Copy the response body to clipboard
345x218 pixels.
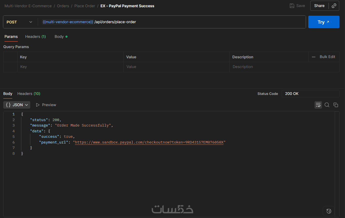pos(336,105)
